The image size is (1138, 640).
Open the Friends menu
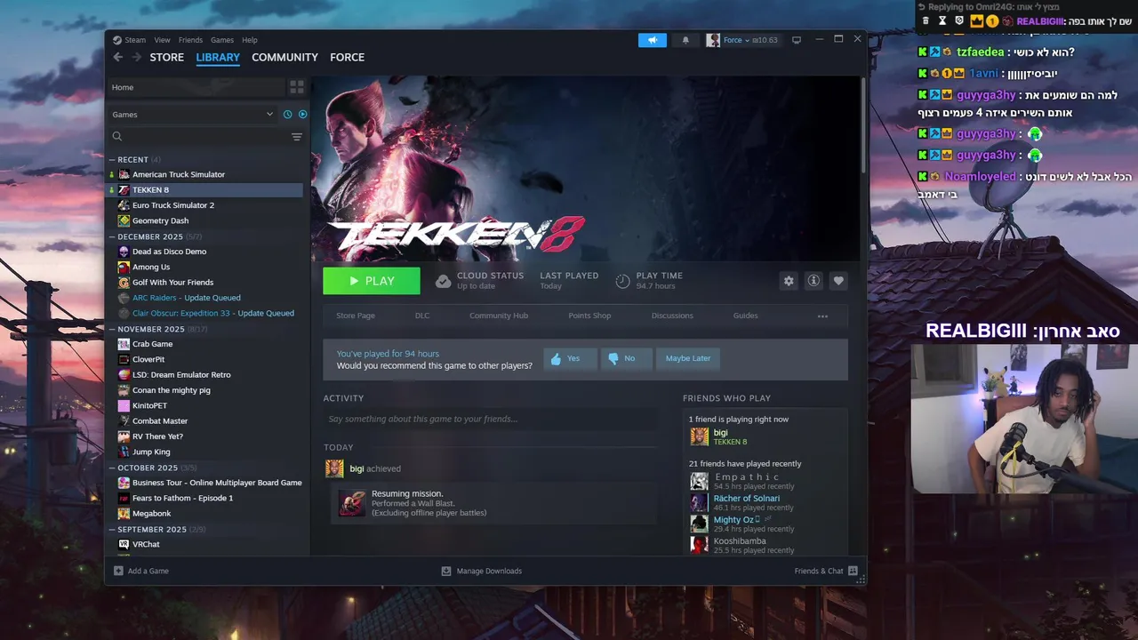[x=190, y=40]
